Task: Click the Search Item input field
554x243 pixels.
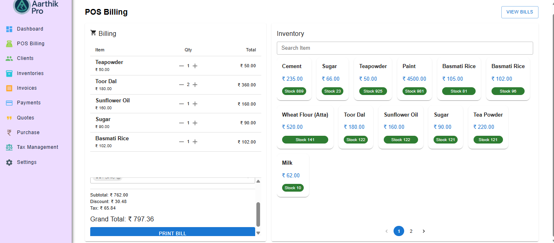Action: pyautogui.click(x=405, y=48)
